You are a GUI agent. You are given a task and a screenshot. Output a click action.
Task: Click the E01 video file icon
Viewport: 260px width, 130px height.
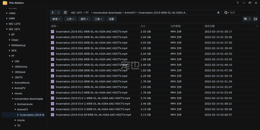(53, 32)
